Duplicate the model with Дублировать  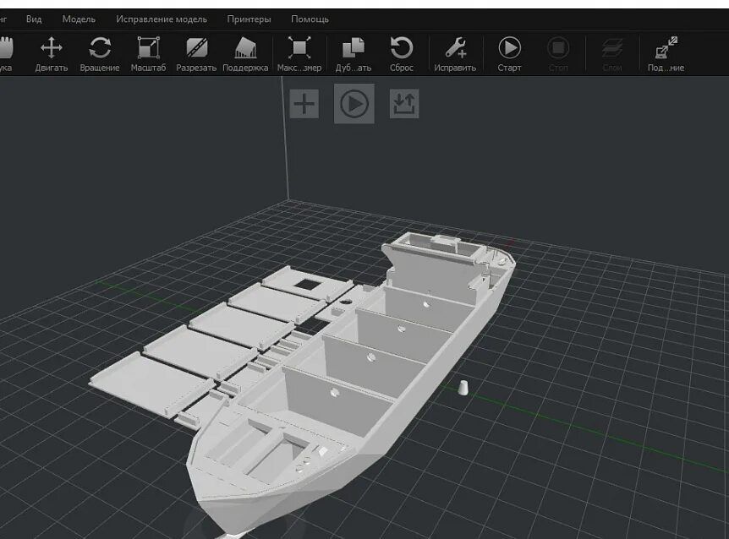point(354,54)
